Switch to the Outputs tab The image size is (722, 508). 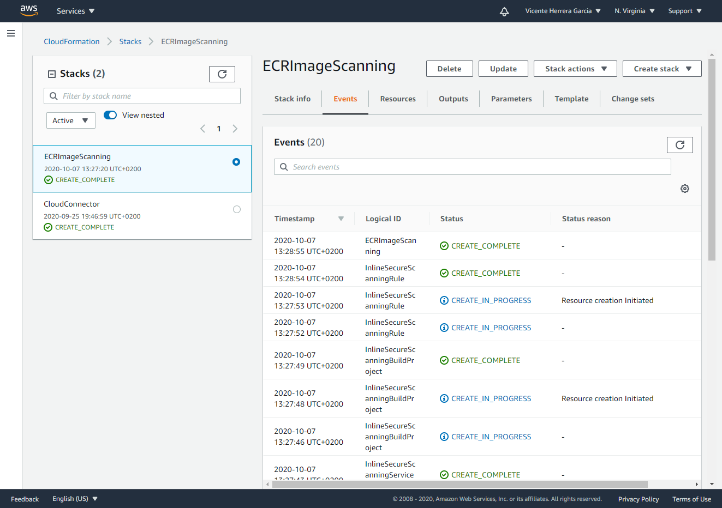point(454,99)
